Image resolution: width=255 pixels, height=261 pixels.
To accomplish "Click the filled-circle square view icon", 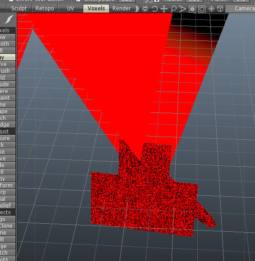I will click(x=192, y=9).
